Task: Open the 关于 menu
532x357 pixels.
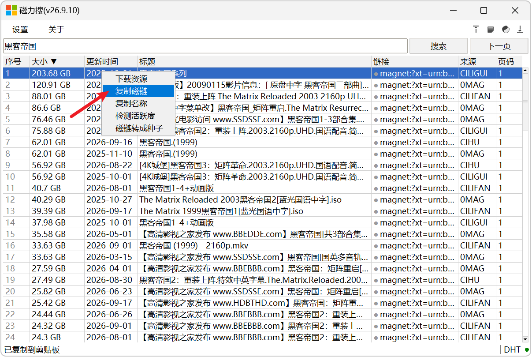Action: [x=56, y=30]
